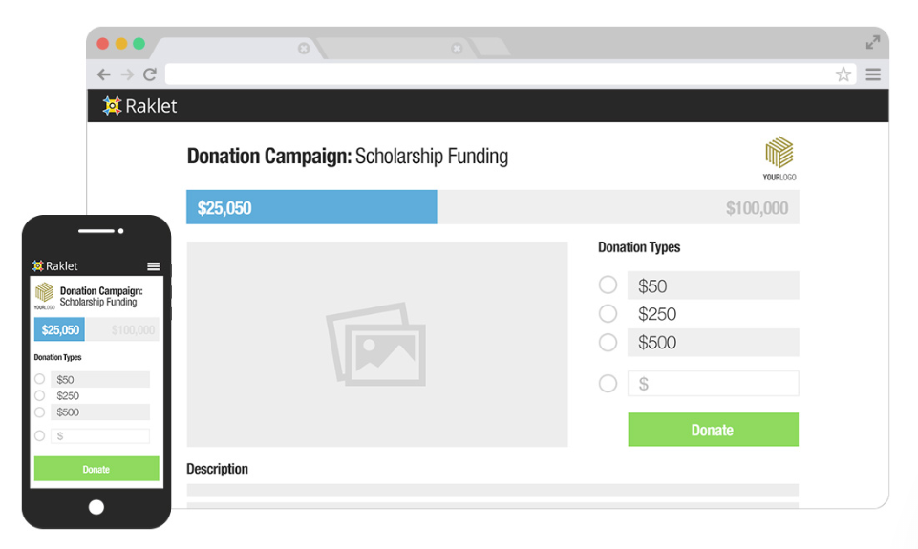Reload the page with the refresh icon
Screen dimensions: 918x549
point(150,74)
